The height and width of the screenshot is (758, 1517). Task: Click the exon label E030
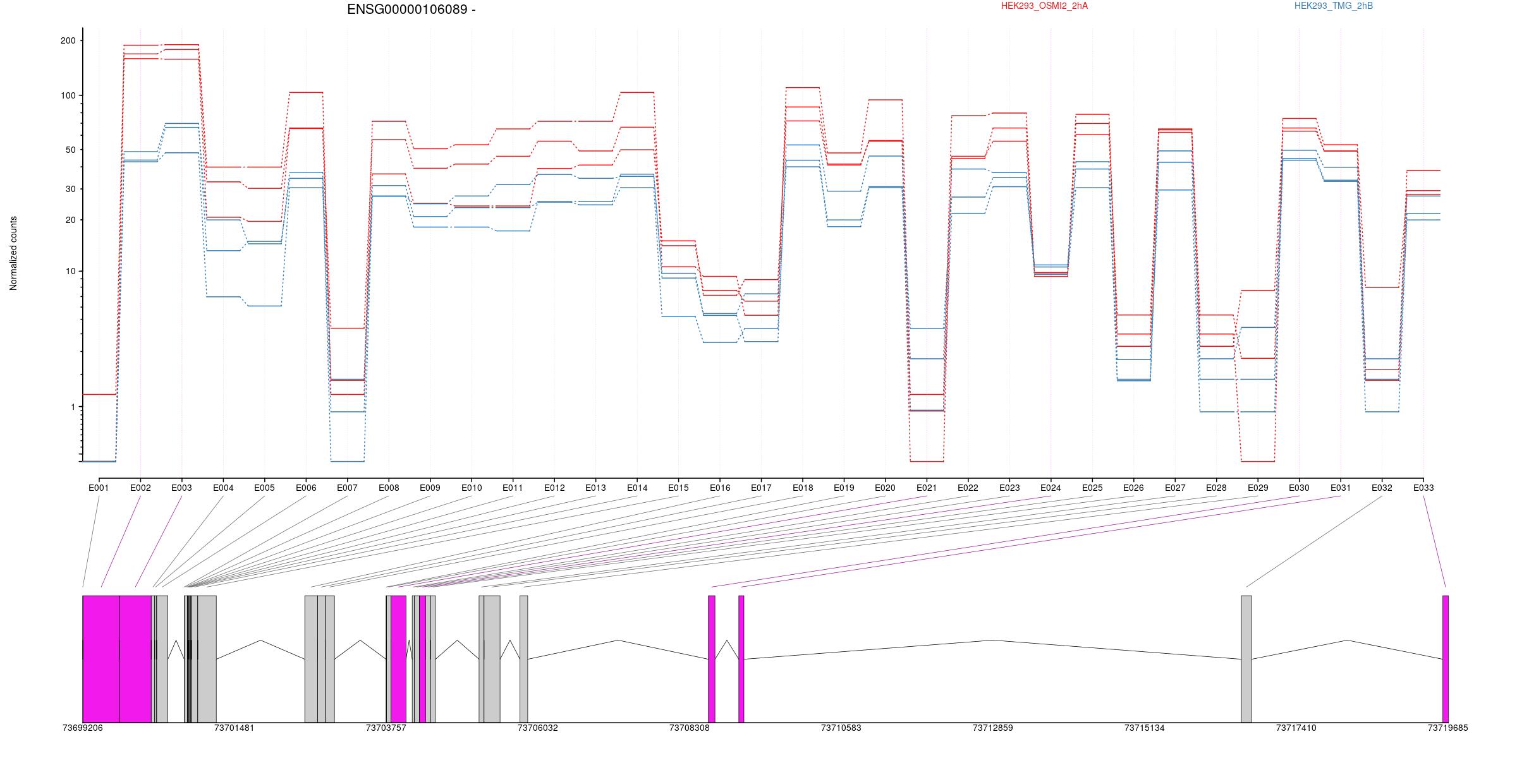(x=1300, y=488)
